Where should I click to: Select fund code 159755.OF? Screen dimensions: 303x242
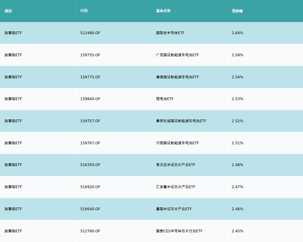click(x=90, y=55)
